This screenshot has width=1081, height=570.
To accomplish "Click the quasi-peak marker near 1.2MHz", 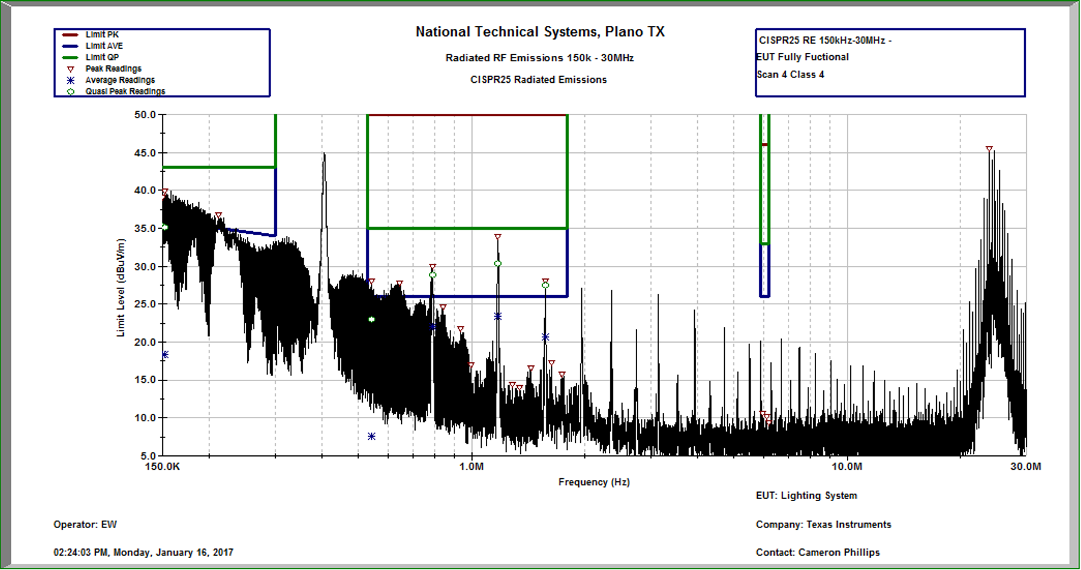I will pyautogui.click(x=497, y=263).
